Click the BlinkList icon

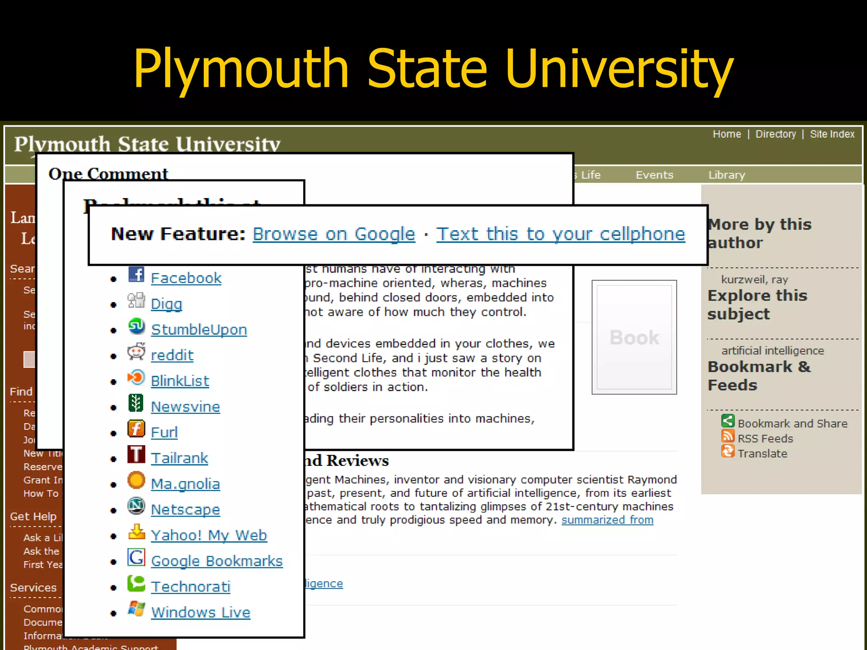click(136, 377)
